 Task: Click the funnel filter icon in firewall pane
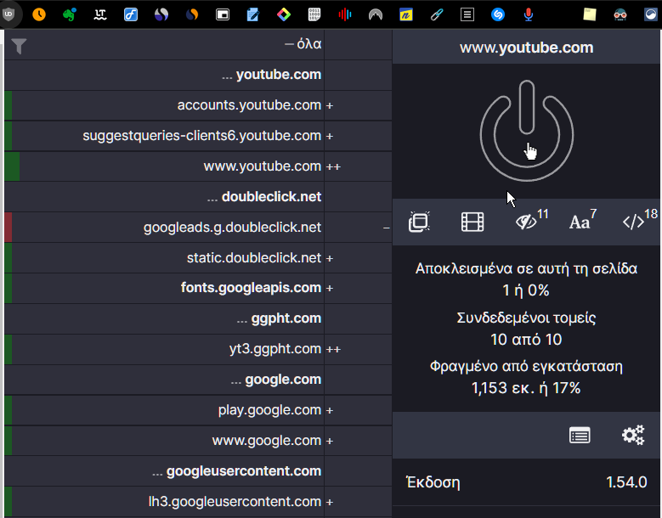tap(19, 46)
